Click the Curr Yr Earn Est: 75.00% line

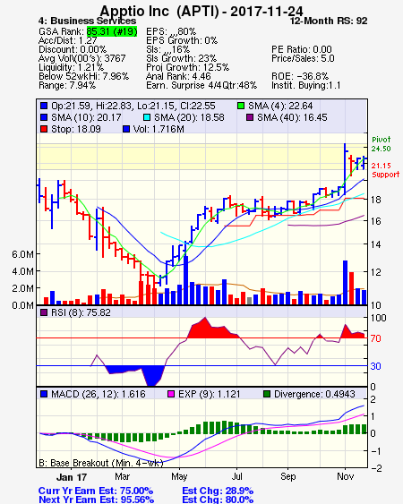(x=96, y=491)
